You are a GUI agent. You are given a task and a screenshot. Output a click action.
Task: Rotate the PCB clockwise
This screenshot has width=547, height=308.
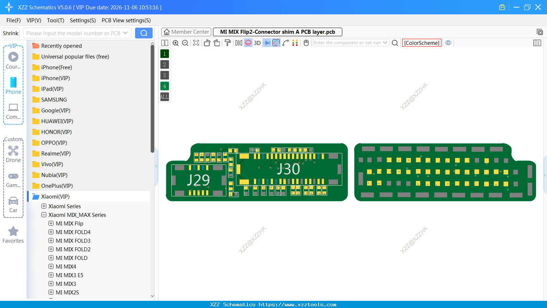(217, 43)
